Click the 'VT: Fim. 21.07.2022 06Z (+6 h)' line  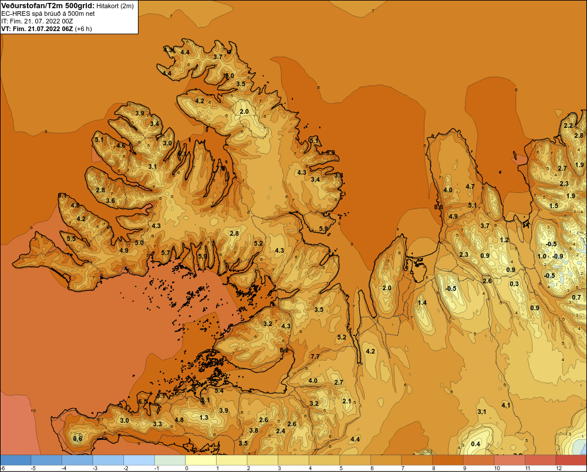[x=46, y=29]
